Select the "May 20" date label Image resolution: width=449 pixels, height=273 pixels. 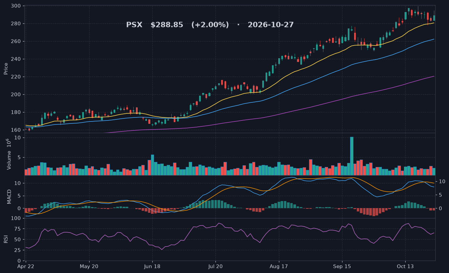click(89, 267)
